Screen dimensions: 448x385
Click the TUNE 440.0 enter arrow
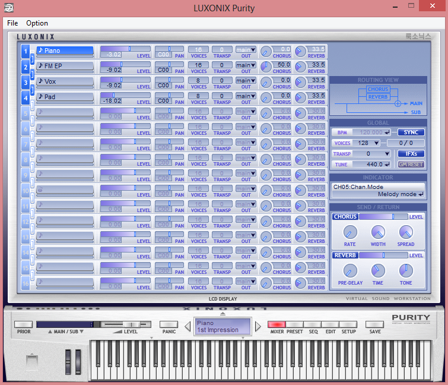pos(387,165)
